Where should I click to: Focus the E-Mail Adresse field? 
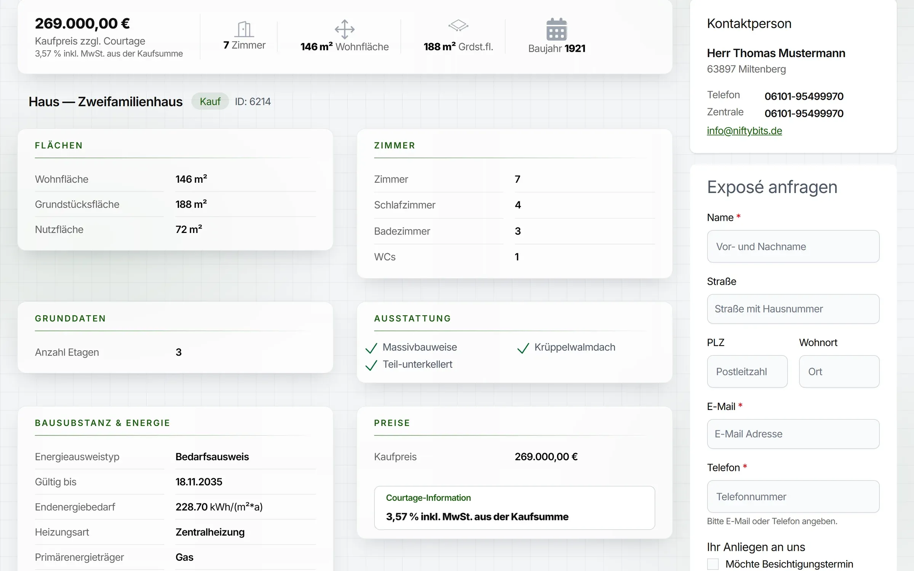[x=793, y=434]
